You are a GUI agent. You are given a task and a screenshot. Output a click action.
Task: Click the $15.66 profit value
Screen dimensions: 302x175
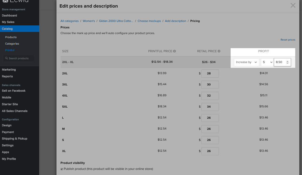(x=264, y=106)
